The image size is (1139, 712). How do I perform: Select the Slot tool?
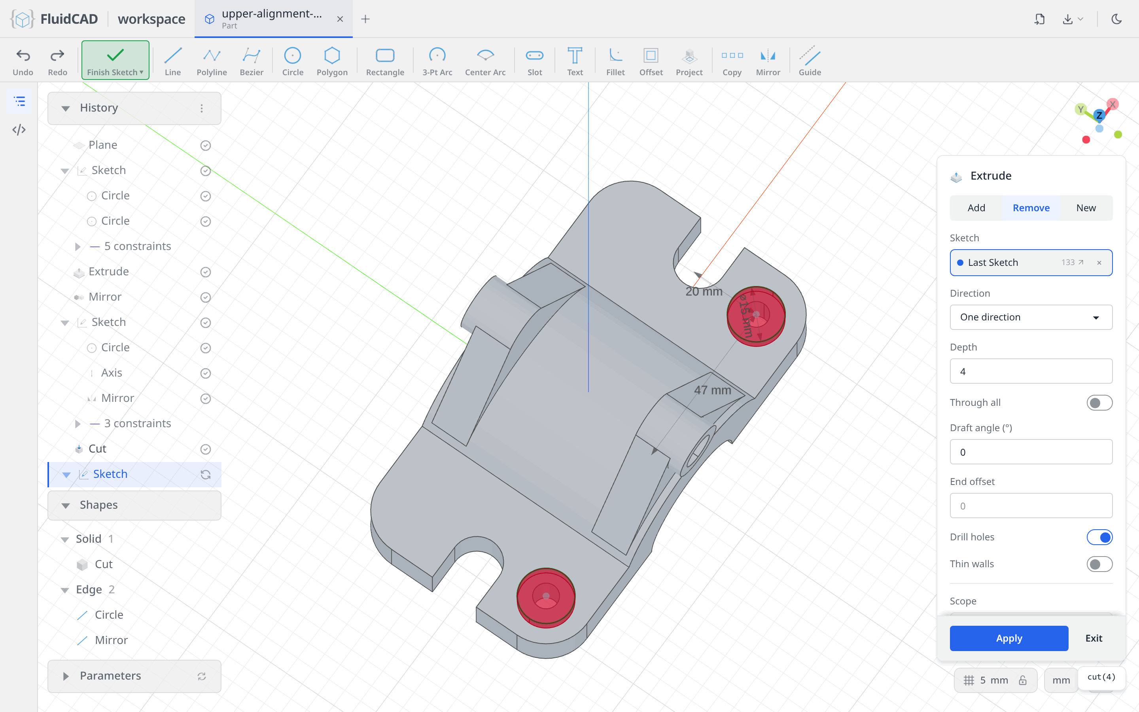tap(535, 61)
